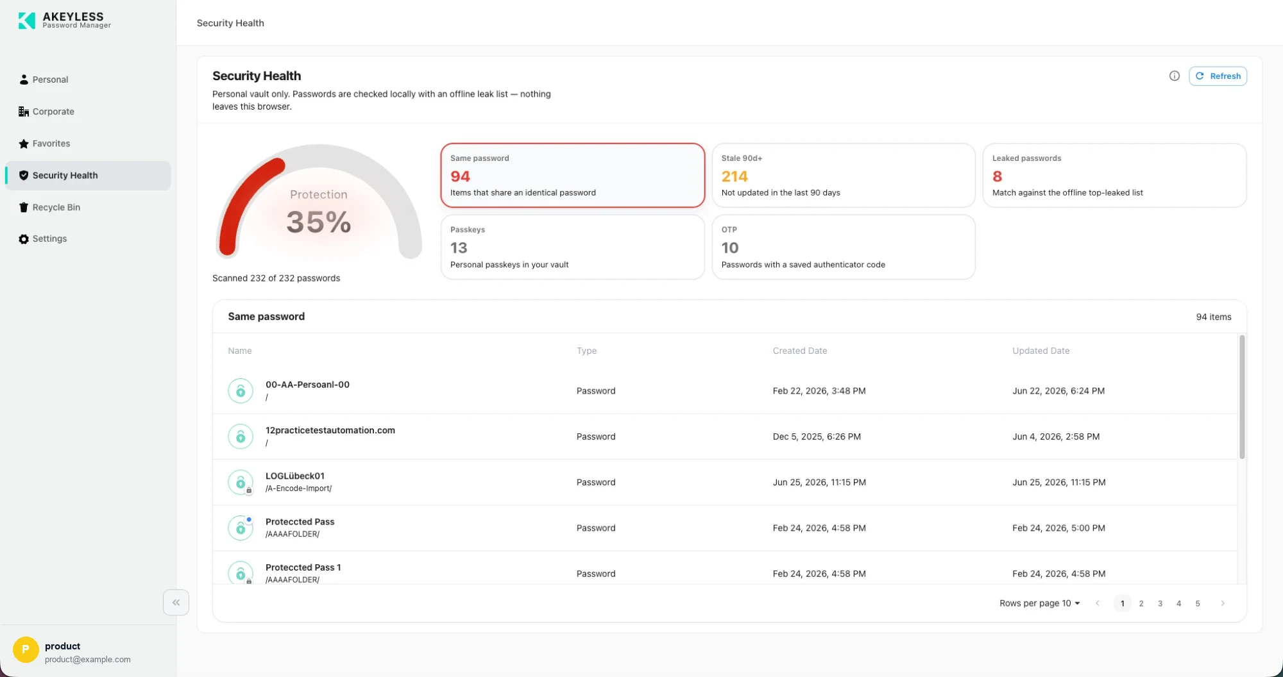Select the Stale 90d+ card
Screen dimensions: 1283x677
(844, 175)
